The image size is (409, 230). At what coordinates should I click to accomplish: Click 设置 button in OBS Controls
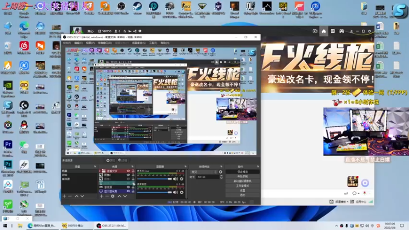click(x=242, y=191)
